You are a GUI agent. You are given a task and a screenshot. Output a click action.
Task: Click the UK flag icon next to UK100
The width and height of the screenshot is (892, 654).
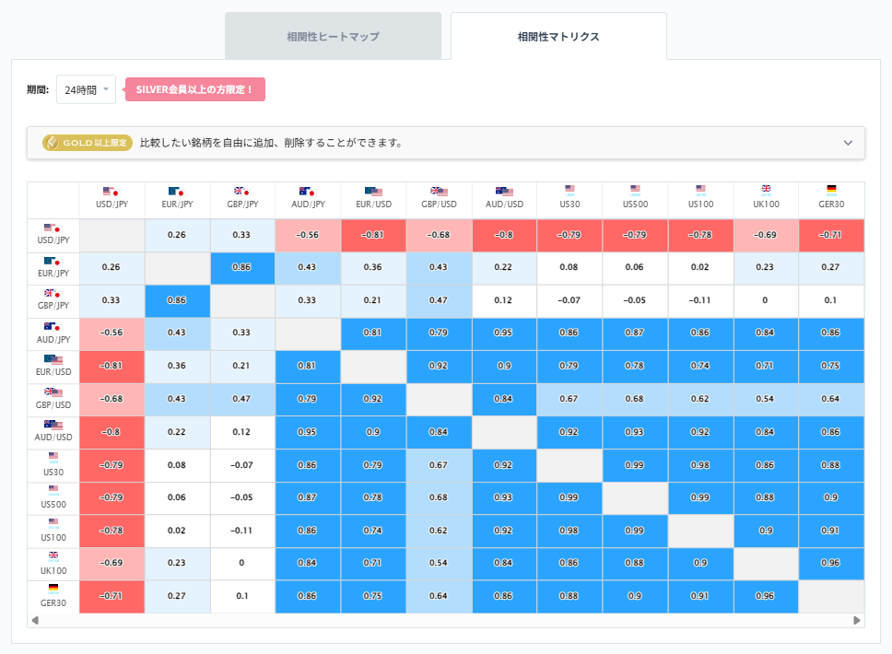[766, 191]
